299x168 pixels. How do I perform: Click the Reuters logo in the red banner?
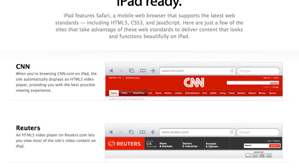pos(124,144)
